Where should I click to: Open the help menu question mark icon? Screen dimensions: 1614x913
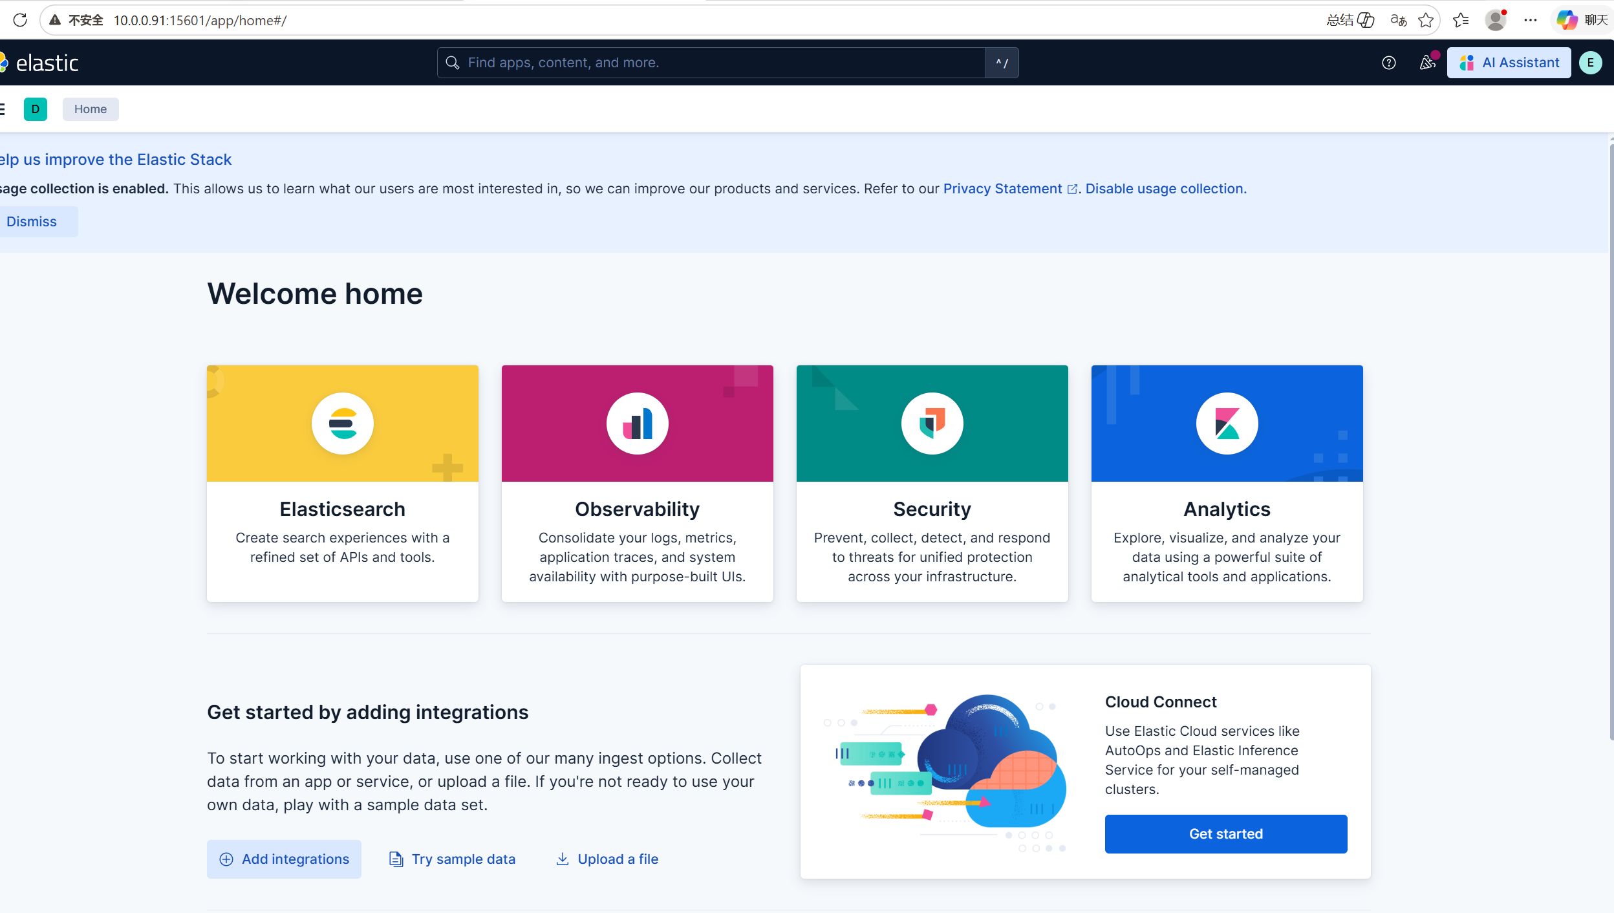[1388, 63]
